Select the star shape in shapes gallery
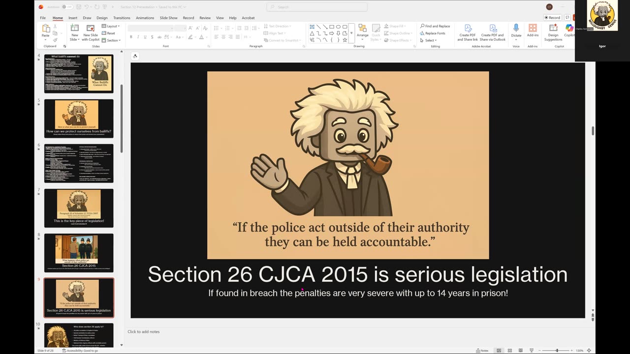 click(x=345, y=40)
